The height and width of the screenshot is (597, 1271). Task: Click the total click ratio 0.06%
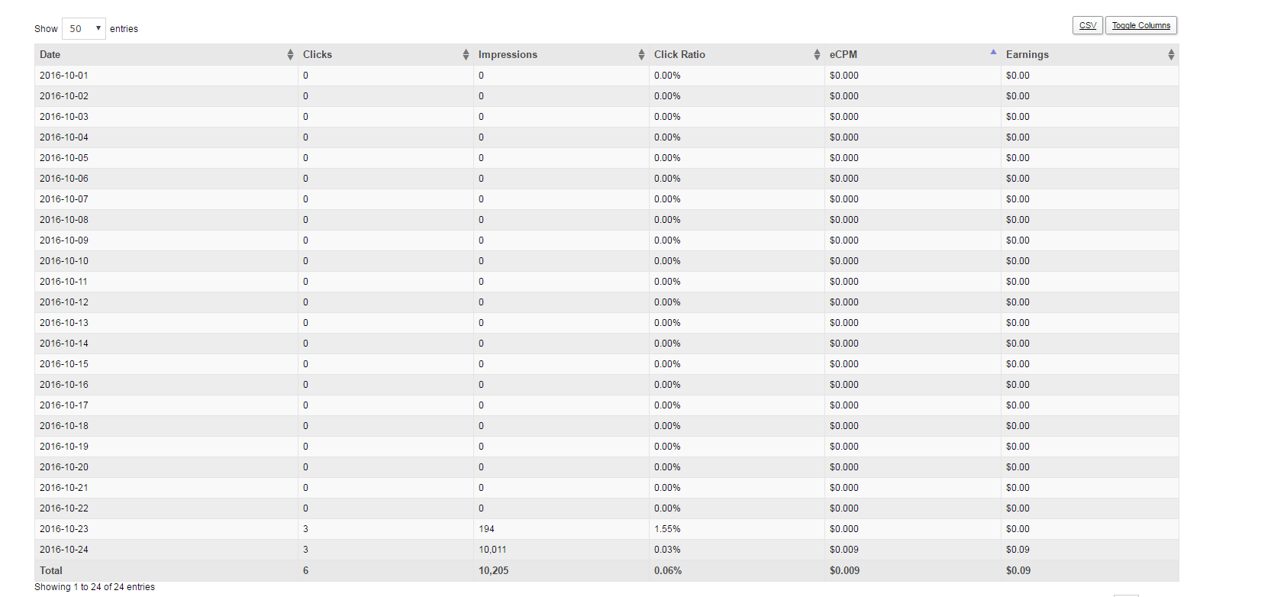click(668, 570)
